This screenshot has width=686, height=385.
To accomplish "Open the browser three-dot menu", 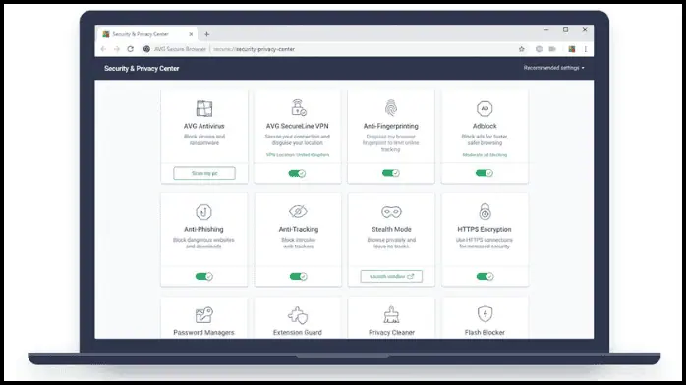I will (586, 49).
